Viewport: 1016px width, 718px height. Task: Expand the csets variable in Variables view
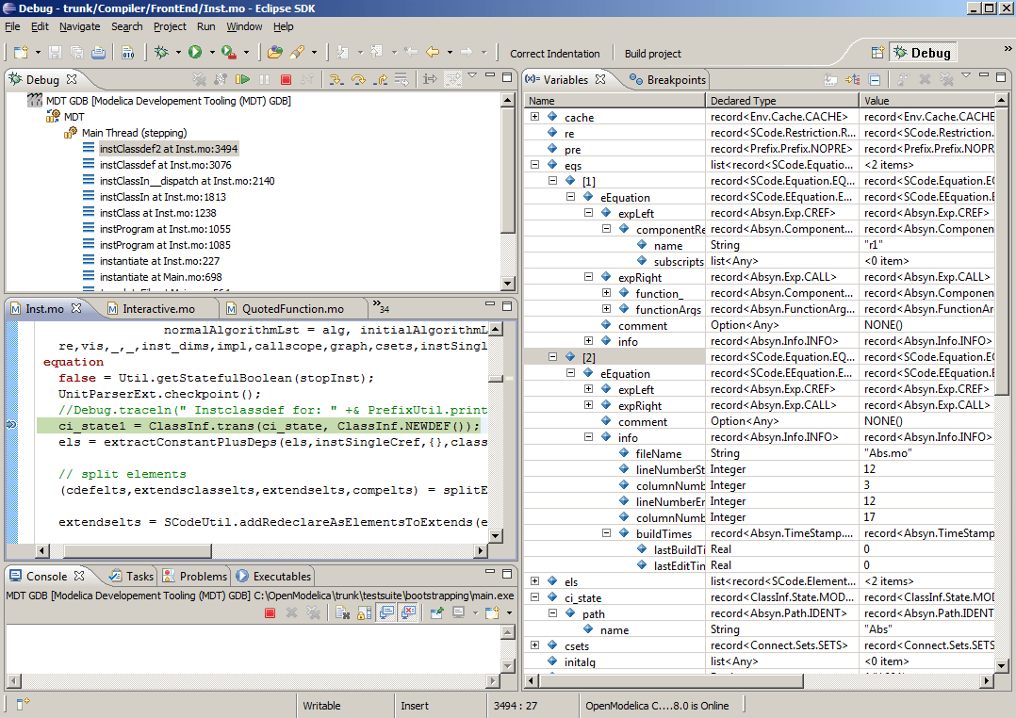point(534,645)
